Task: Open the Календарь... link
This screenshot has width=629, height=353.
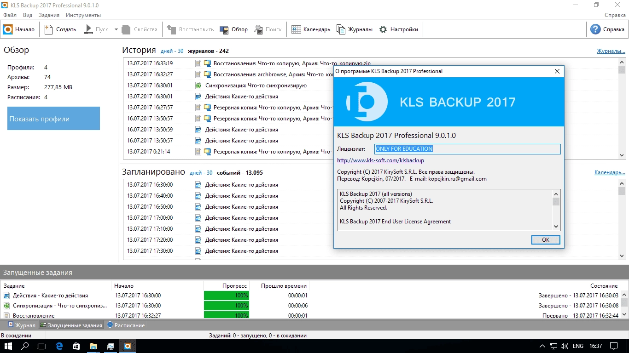Action: click(610, 172)
